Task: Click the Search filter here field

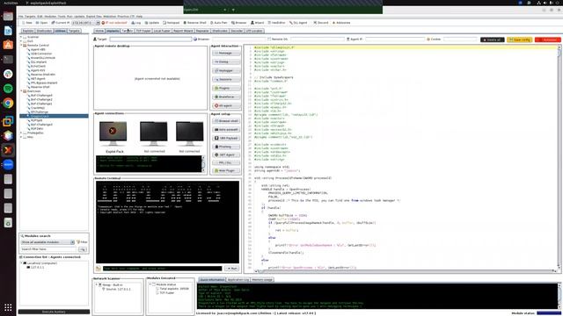Action: 48,249
